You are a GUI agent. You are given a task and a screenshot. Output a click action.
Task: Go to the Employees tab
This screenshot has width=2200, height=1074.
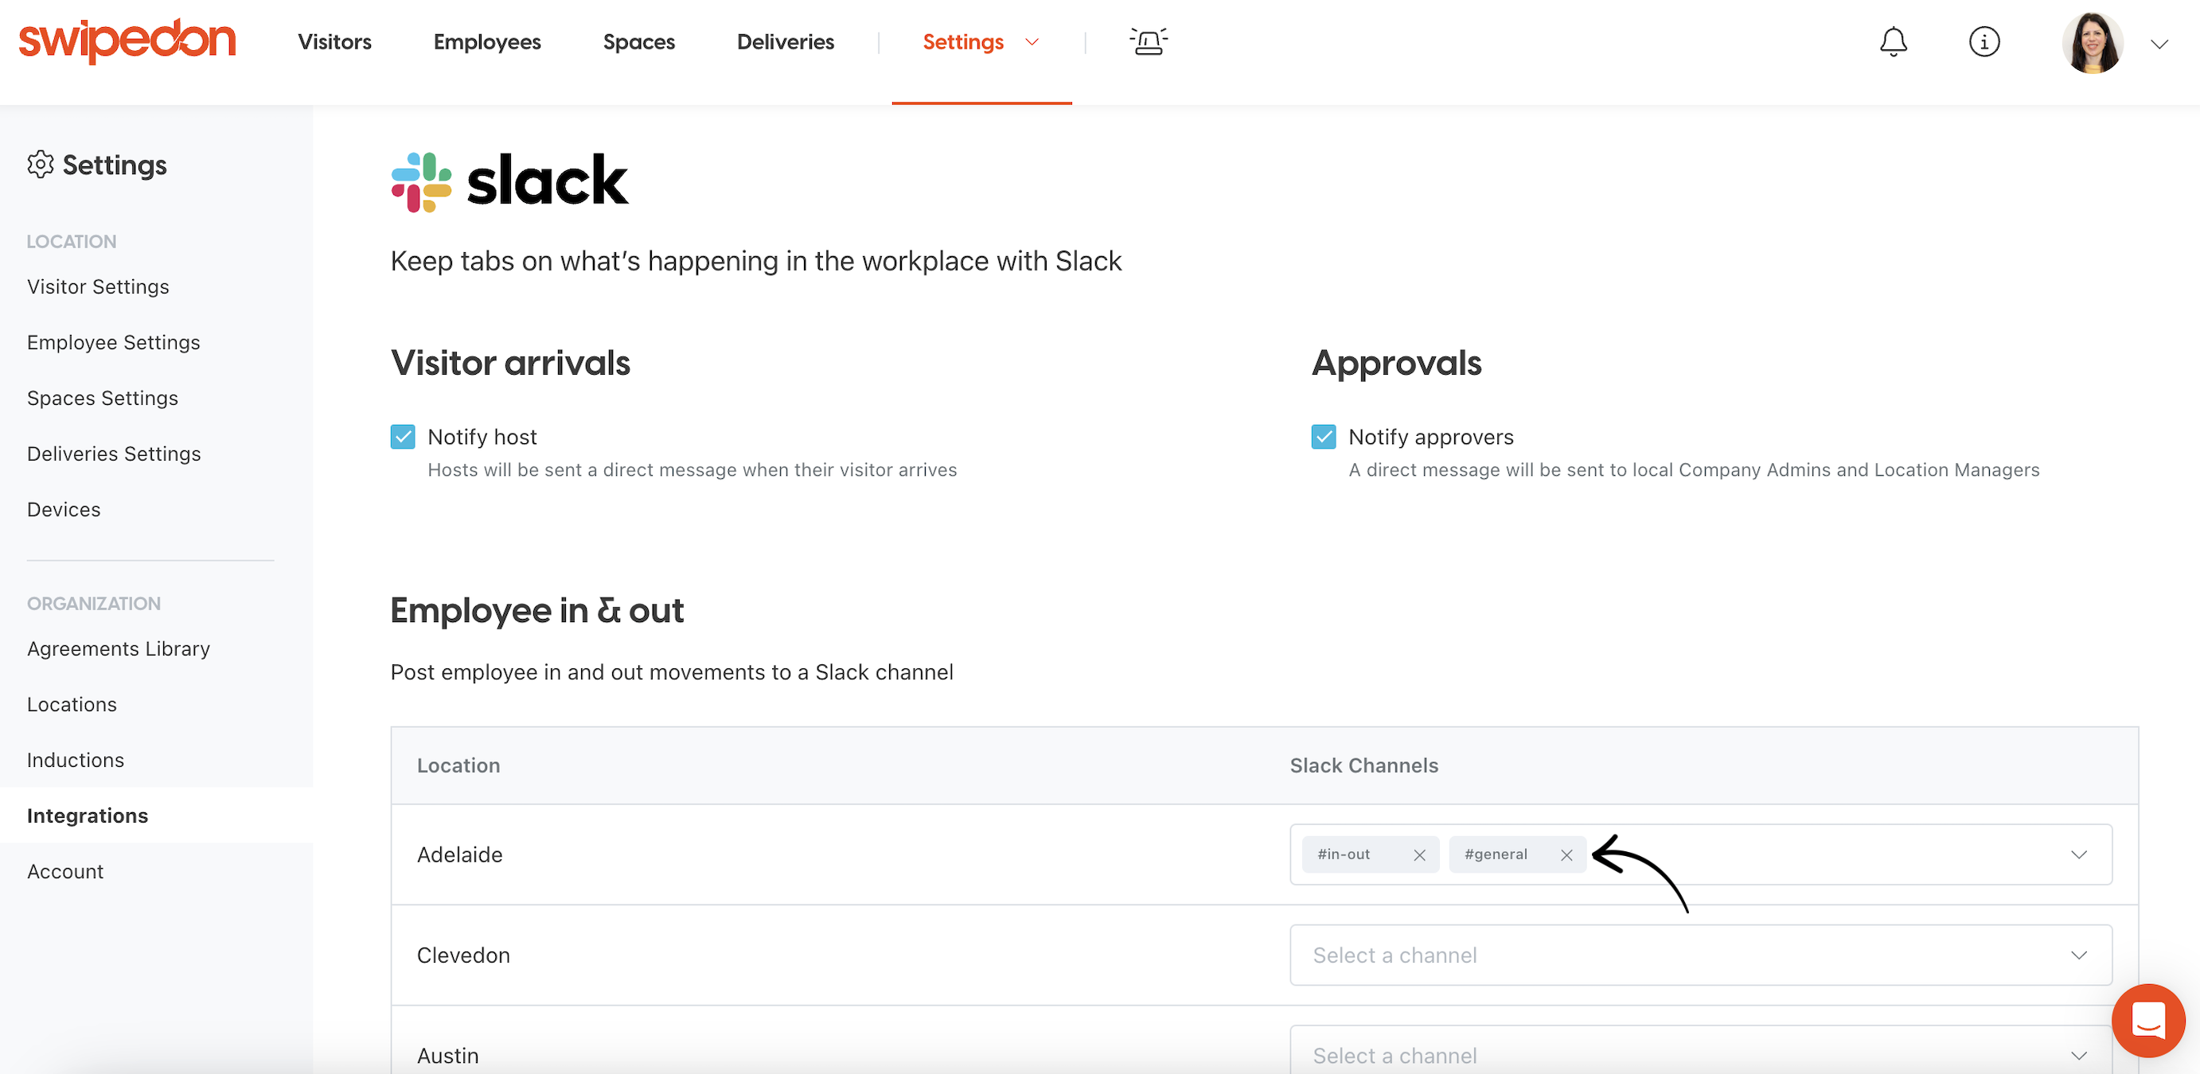pos(487,42)
